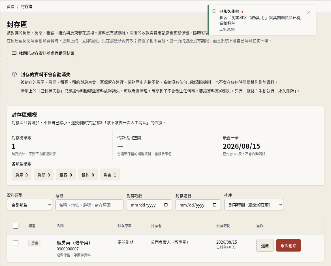This screenshot has width=331, height=266.
Task: Open the 封存迄日 calendar picker icon
Action: pyautogui.click(x=214, y=205)
